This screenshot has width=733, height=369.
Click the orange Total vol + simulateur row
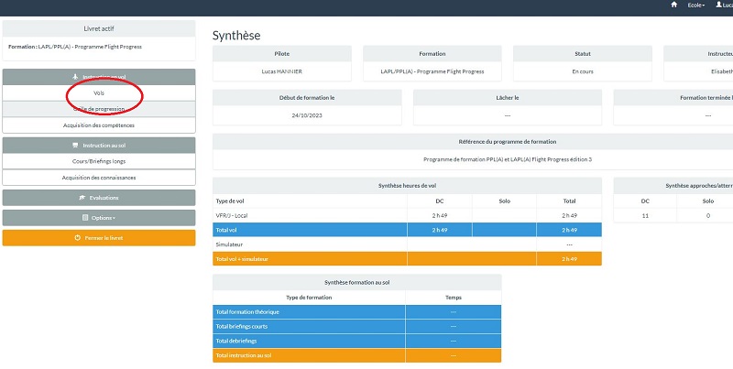point(407,259)
